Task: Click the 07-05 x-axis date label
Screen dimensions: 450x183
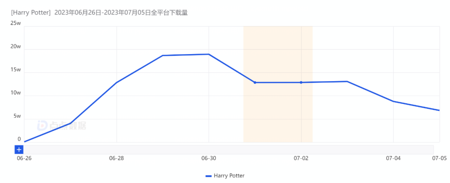Action: (439, 158)
